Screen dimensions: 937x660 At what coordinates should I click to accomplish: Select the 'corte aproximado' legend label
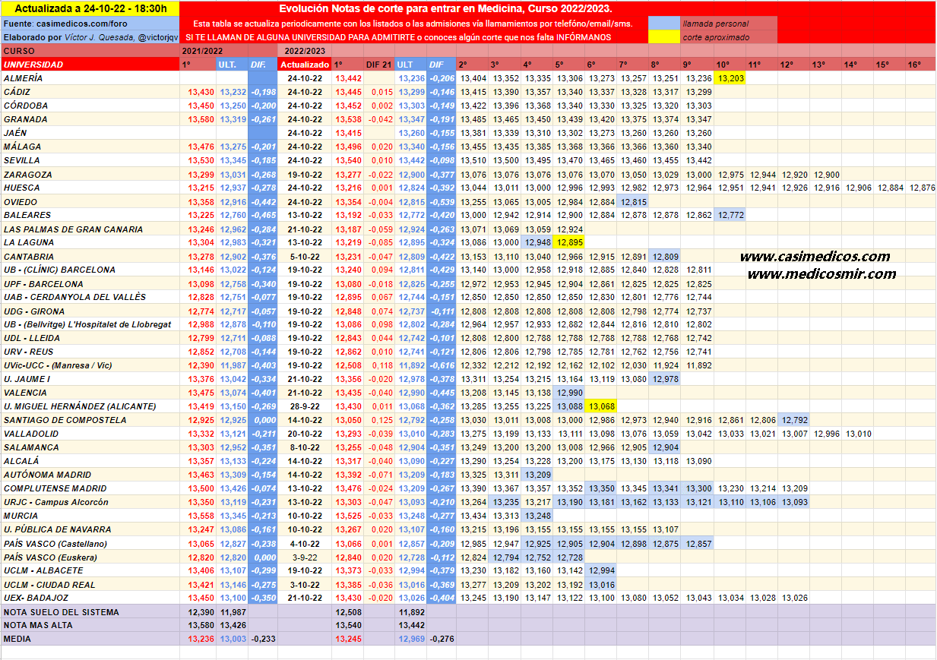pyautogui.click(x=716, y=37)
